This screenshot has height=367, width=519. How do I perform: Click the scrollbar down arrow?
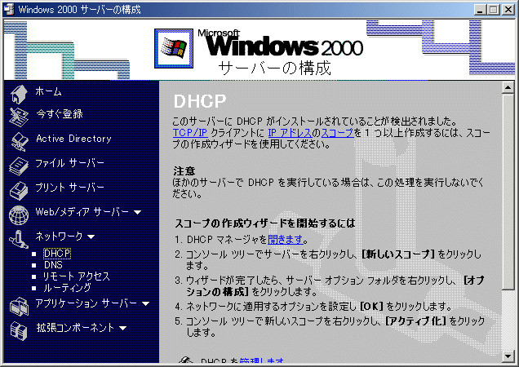point(508,356)
